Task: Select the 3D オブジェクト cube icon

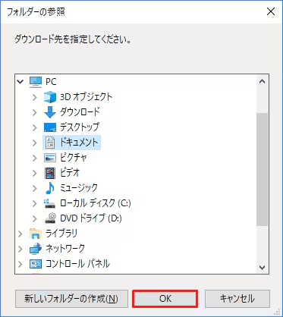Action: coord(50,97)
